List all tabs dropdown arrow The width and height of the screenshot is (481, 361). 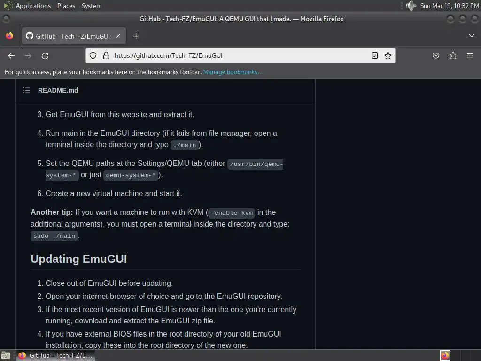coord(472,36)
